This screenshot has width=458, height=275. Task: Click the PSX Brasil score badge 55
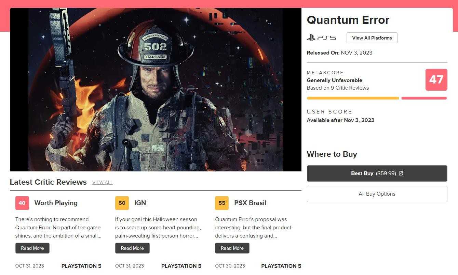pos(222,203)
